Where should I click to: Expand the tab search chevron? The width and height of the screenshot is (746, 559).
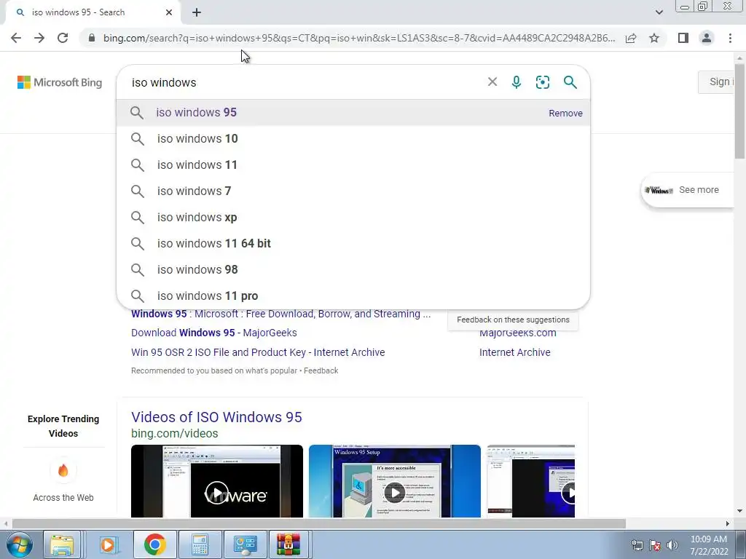tap(659, 12)
